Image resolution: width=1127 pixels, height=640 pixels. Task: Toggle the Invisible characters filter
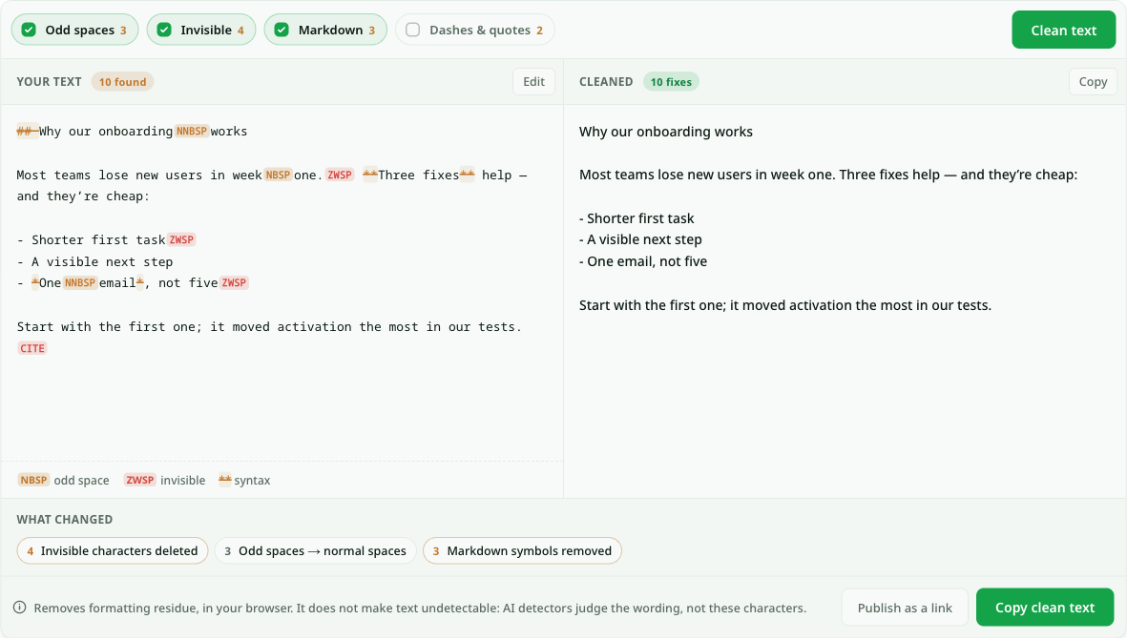201,30
